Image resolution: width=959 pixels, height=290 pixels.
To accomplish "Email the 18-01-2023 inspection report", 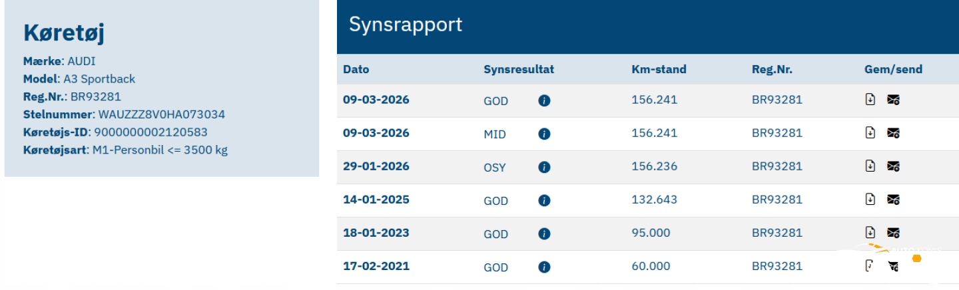I will [x=894, y=232].
